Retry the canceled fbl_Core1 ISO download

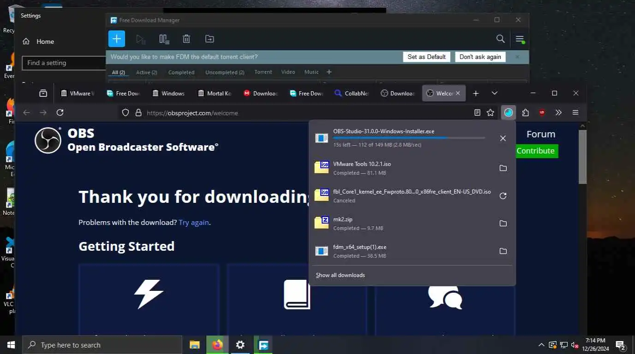(503, 196)
